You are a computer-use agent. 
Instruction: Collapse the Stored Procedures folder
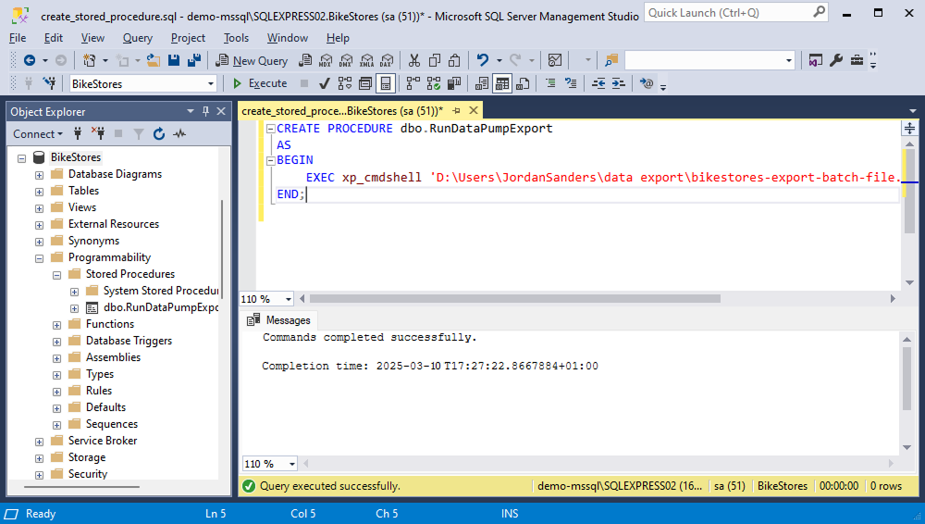point(56,275)
